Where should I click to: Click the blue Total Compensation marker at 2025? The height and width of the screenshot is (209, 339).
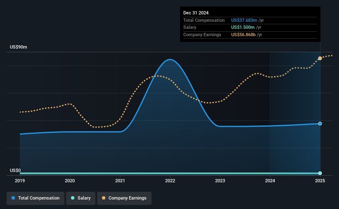click(x=320, y=124)
